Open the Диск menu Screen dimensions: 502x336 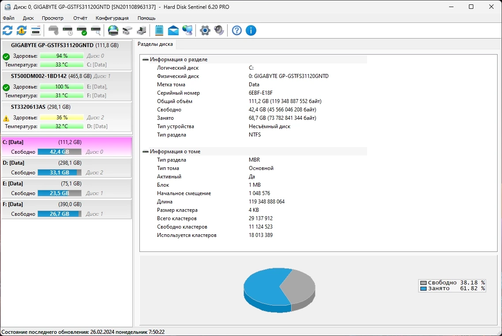click(28, 18)
